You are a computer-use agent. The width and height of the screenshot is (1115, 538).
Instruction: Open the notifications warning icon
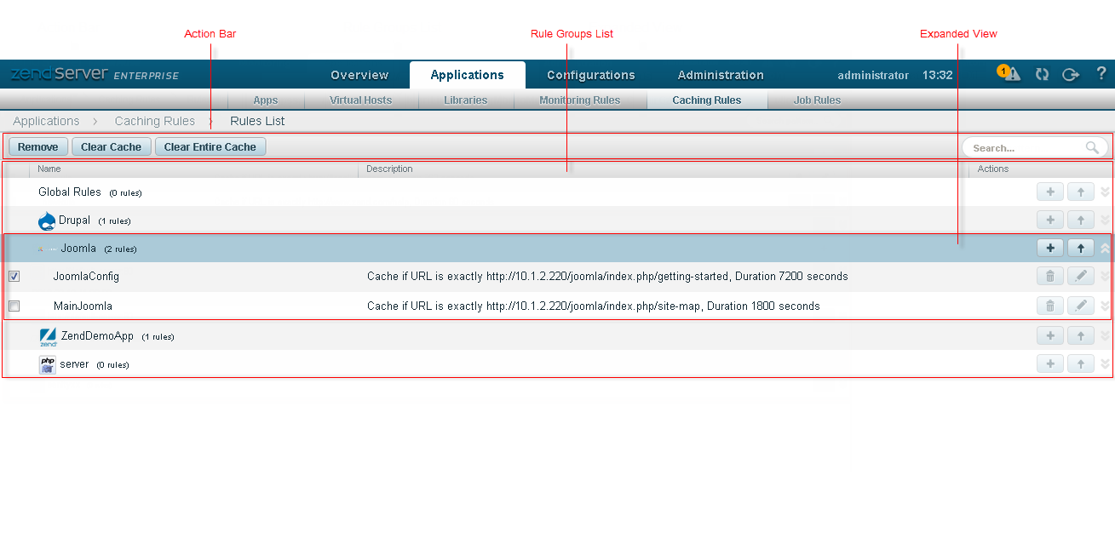pos(1010,74)
